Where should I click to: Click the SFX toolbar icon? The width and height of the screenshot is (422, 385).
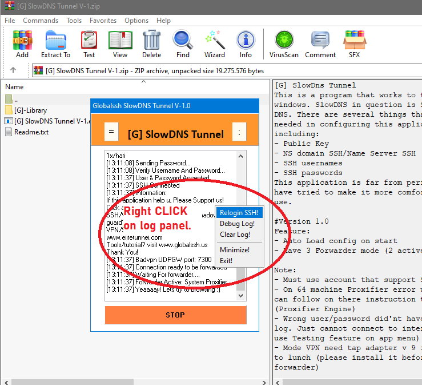tap(355, 40)
